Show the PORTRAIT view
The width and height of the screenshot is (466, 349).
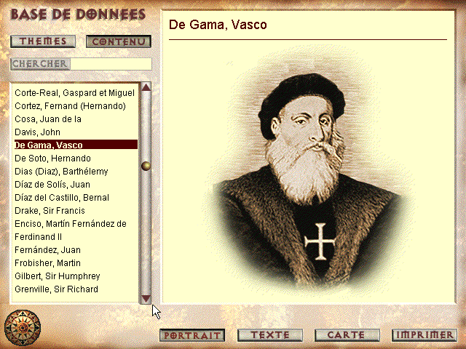tap(192, 335)
